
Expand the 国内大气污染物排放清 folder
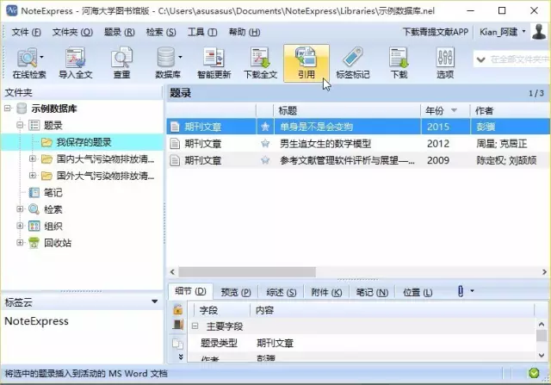tap(33, 158)
